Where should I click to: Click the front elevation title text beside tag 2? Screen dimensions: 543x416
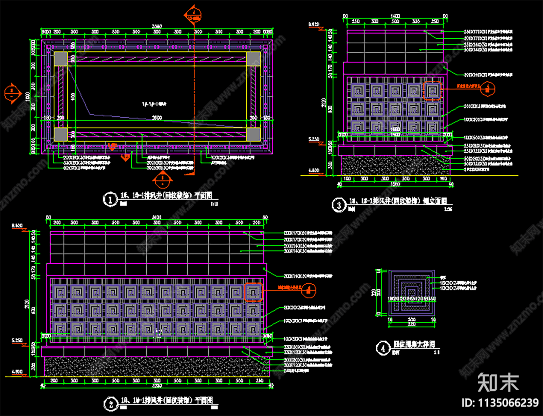[167, 400]
